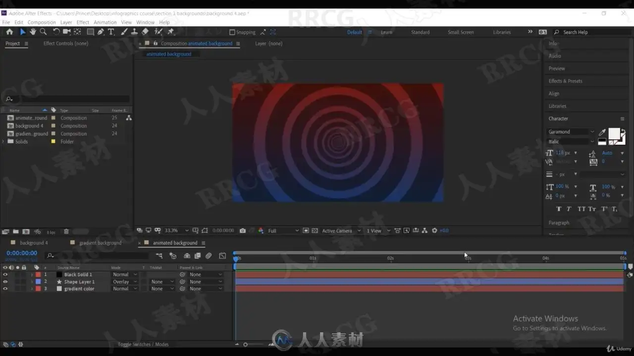Switch to the background 4 timeline tab
634x356 pixels.
[34, 243]
